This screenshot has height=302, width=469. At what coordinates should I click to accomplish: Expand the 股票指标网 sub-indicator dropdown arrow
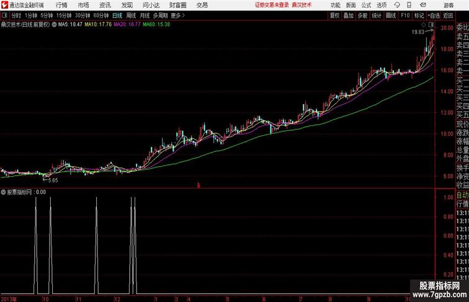[3, 192]
